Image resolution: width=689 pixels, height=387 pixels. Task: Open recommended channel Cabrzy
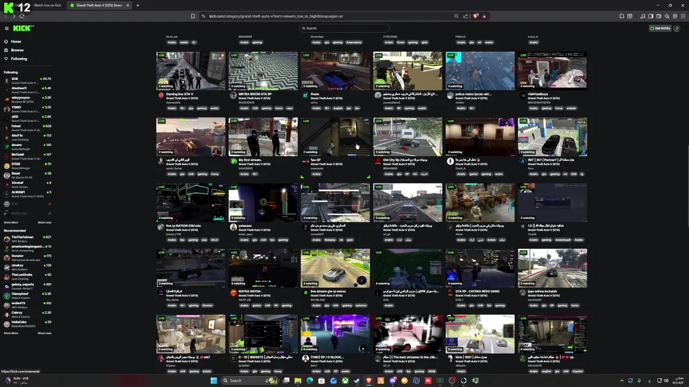(x=27, y=314)
